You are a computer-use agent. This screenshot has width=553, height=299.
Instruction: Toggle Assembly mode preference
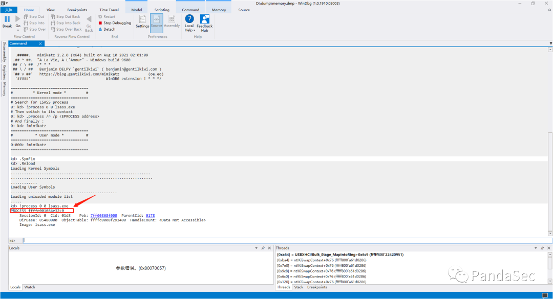[172, 22]
